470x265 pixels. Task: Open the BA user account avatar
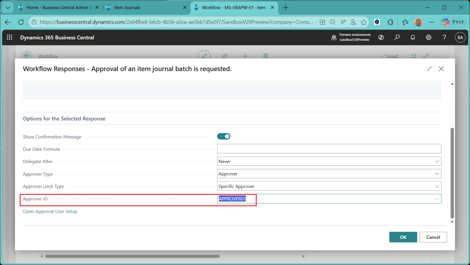click(x=459, y=38)
